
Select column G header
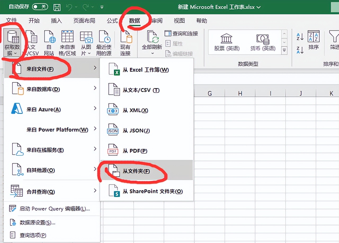[x=209, y=93]
